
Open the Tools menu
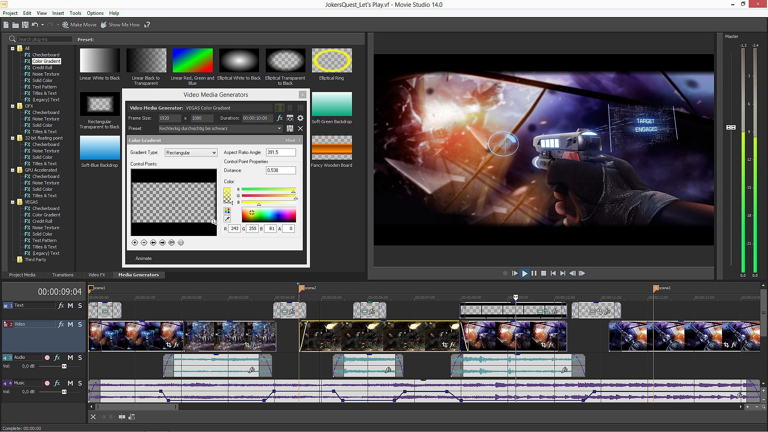coord(75,13)
